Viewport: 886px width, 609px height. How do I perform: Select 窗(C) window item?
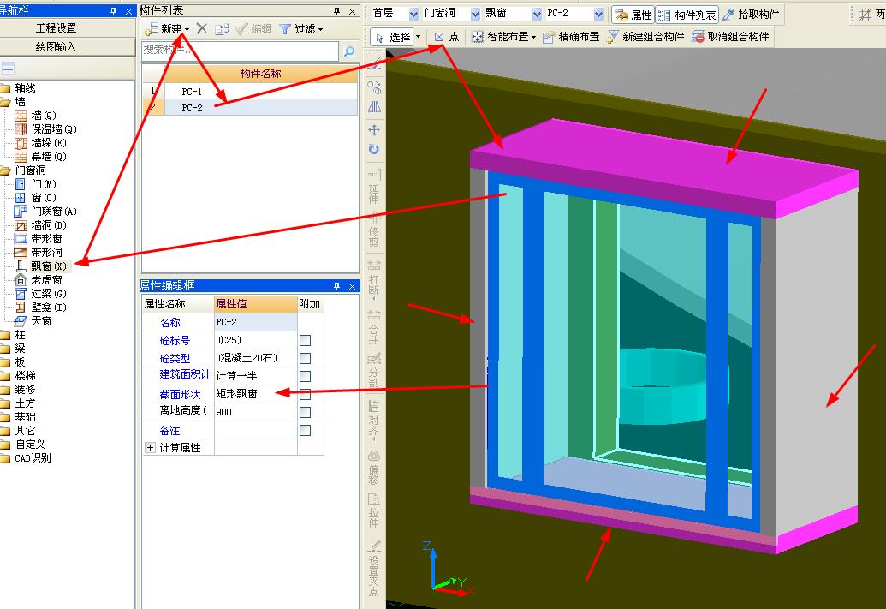point(36,197)
